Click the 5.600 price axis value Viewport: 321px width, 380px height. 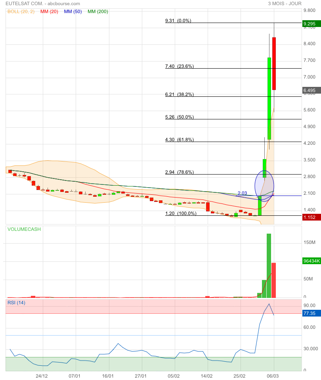point(310,110)
